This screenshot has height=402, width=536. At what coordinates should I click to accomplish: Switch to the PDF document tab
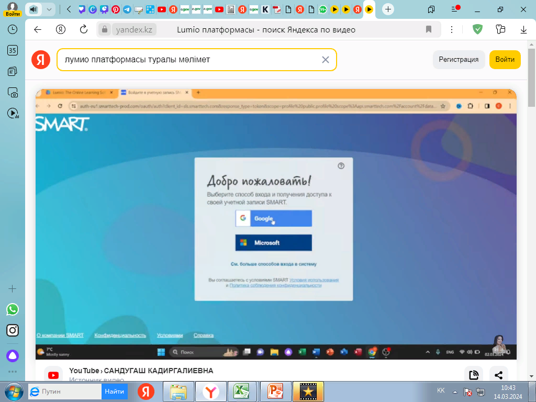[276, 9]
